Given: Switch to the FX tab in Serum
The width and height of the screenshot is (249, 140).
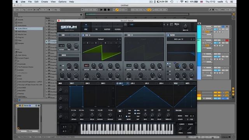Looking at the screenshot, I should click(96, 27).
